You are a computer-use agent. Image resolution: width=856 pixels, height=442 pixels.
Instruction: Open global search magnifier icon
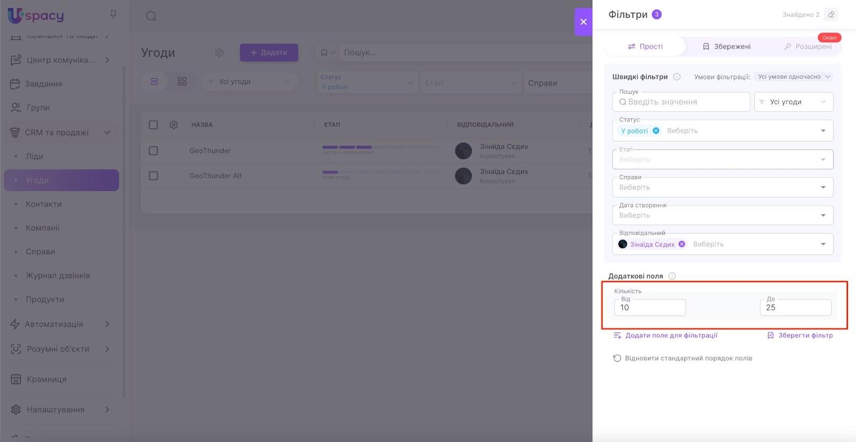(151, 16)
